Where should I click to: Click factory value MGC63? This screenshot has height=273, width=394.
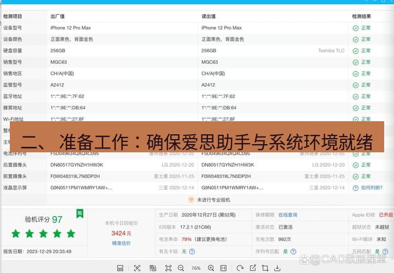point(58,62)
